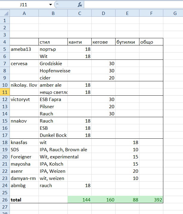The image size is (183, 214).
Task: Select the green cell showing 392
Action: tap(151, 200)
